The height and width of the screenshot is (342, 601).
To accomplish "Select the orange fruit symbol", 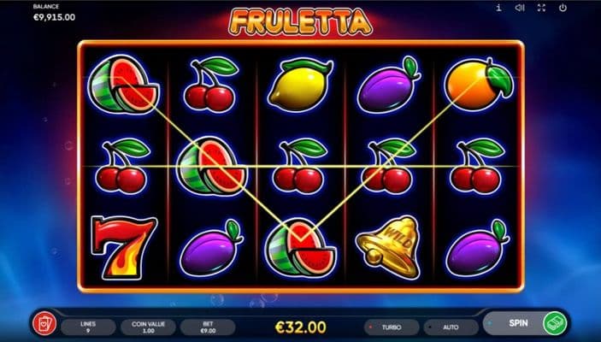I will 479,85.
